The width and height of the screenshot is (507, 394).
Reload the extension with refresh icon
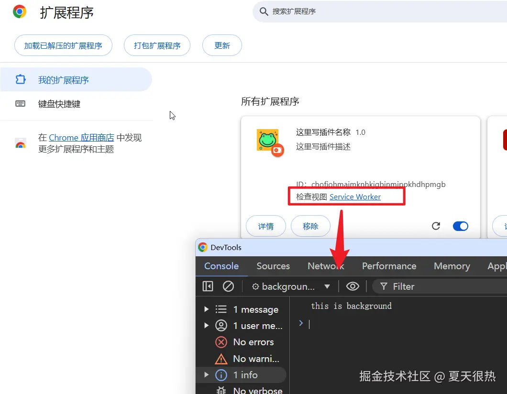(x=436, y=226)
